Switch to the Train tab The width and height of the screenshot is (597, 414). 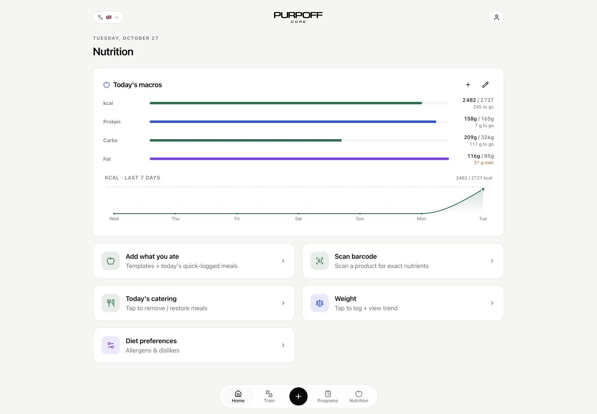tap(269, 396)
